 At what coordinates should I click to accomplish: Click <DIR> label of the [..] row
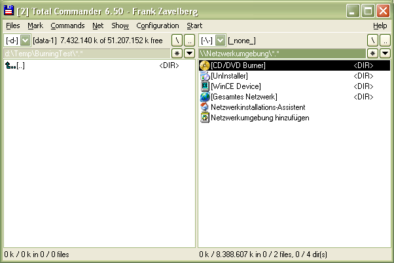pyautogui.click(x=169, y=65)
